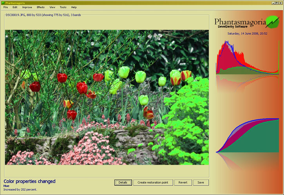Screen dimensions: 284x195
Task: Open the Effects menu
Action: tap(40, 7)
